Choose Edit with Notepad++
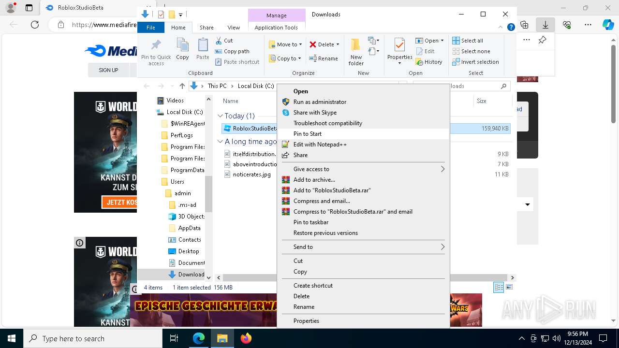The height and width of the screenshot is (348, 619). coord(363,145)
